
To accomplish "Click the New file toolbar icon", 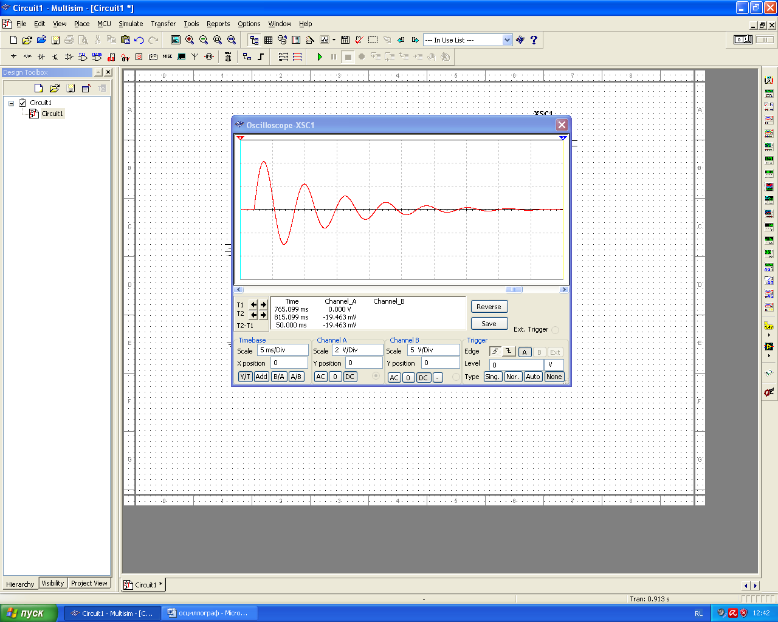I will [x=13, y=40].
